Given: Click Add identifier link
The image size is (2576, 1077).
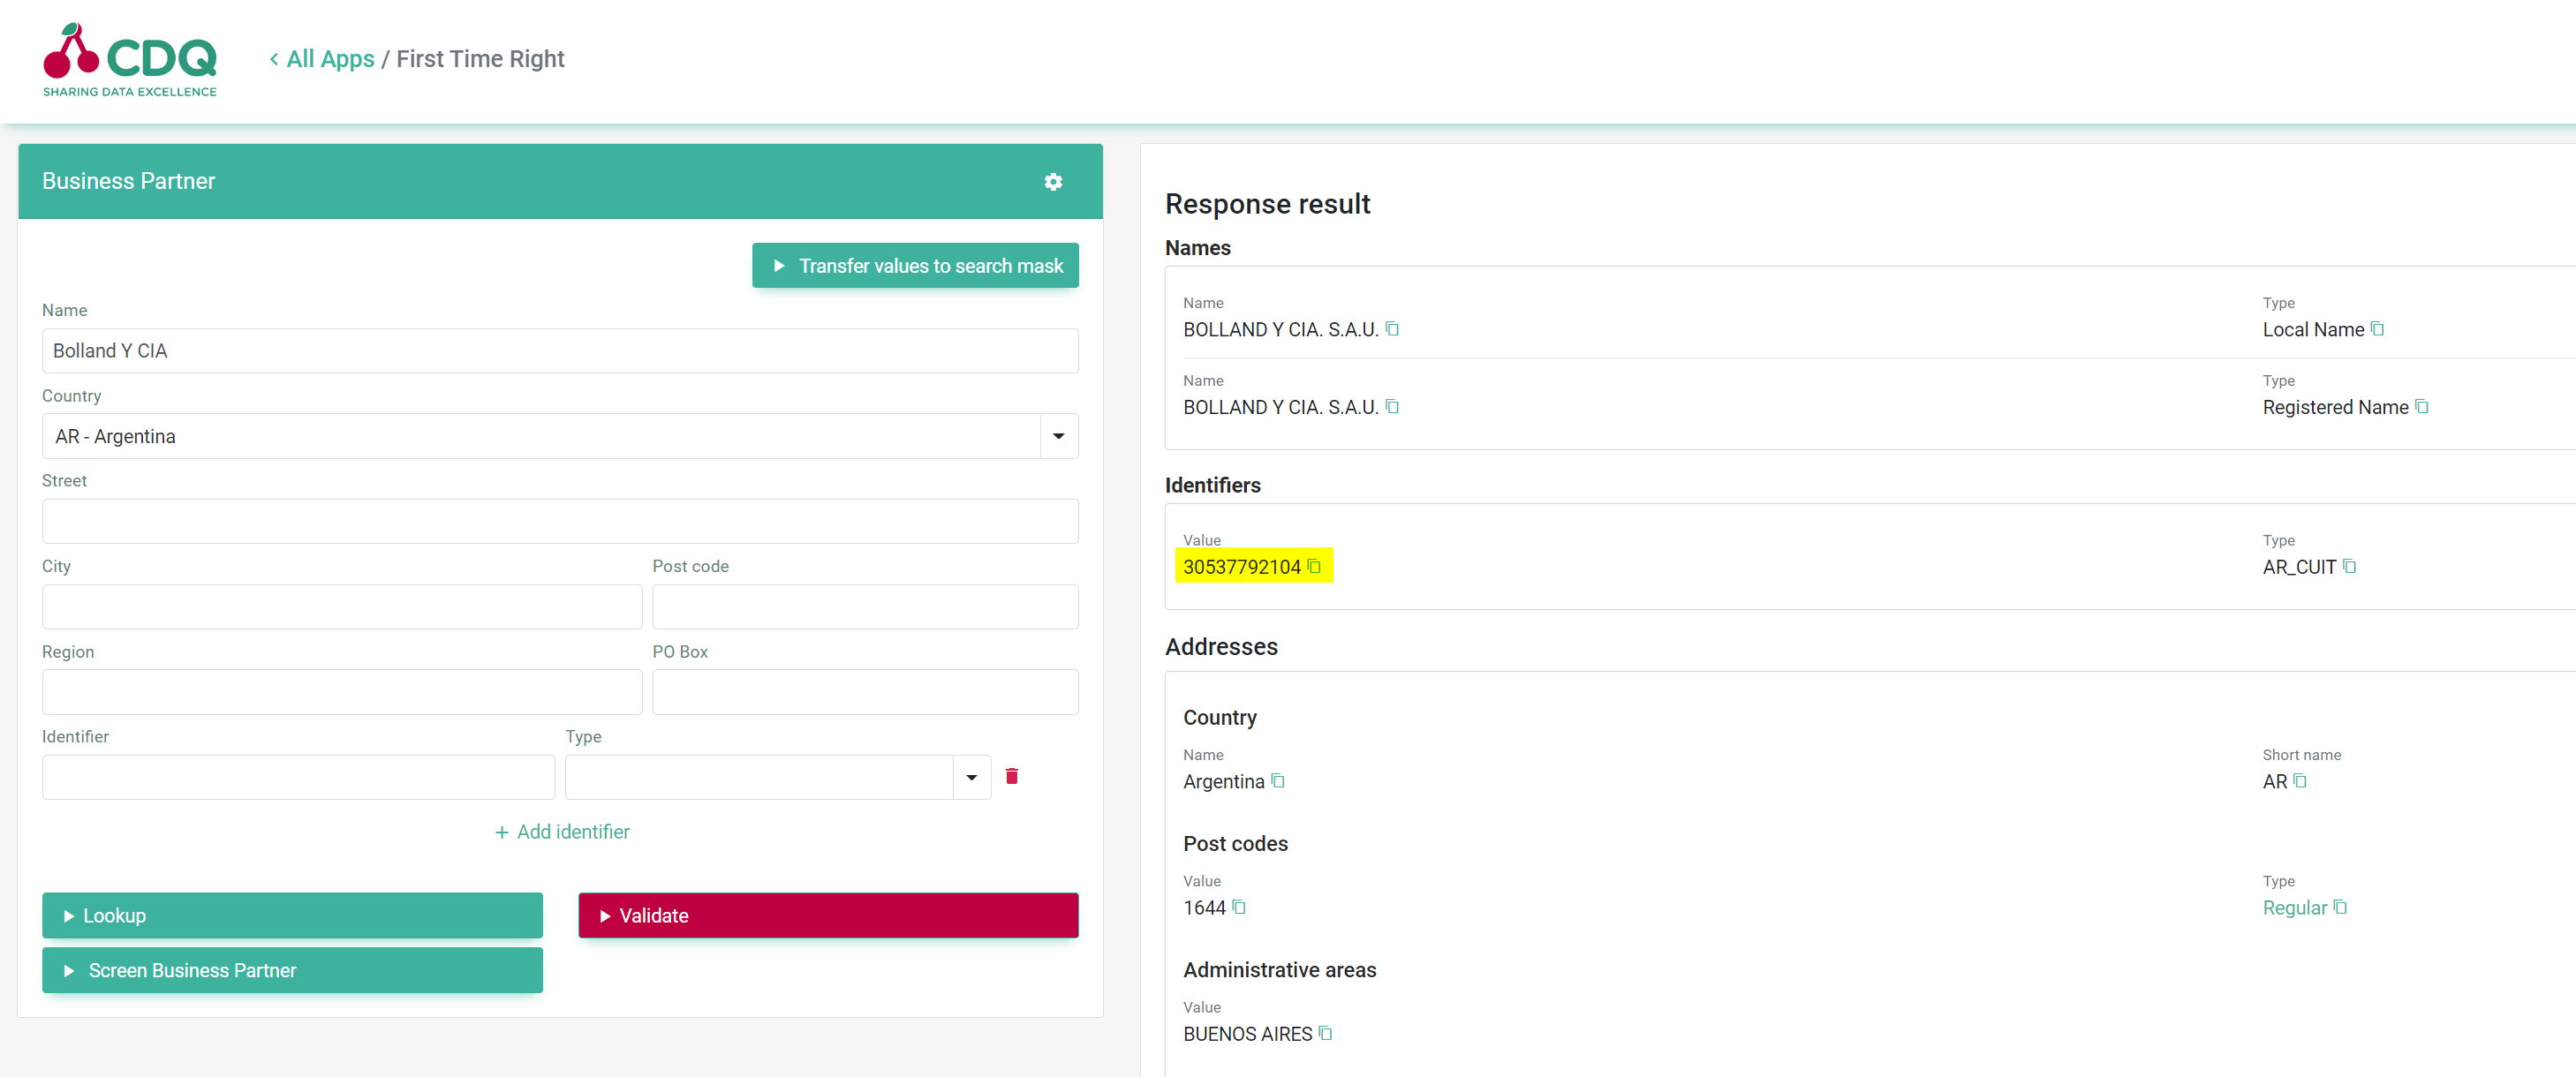Looking at the screenshot, I should tap(562, 831).
